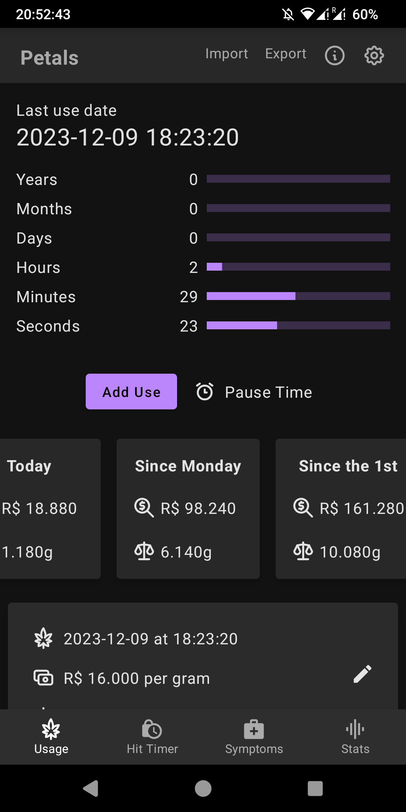Image resolution: width=406 pixels, height=812 pixels.
Task: Click Export in the top bar
Action: pyautogui.click(x=286, y=54)
